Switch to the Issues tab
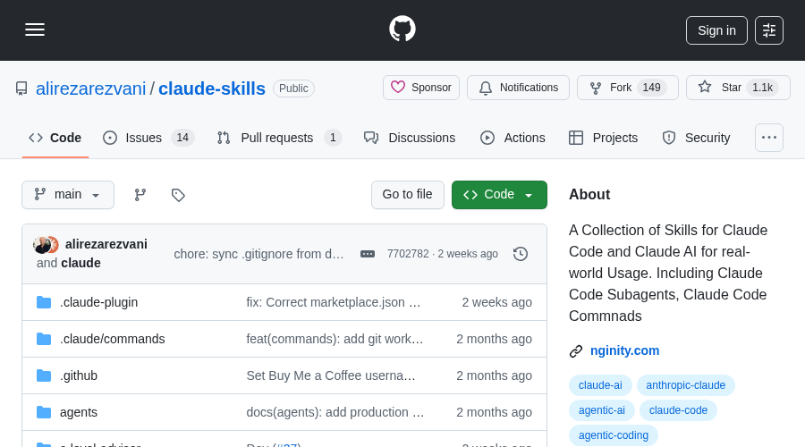This screenshot has height=447, width=805. click(148, 138)
